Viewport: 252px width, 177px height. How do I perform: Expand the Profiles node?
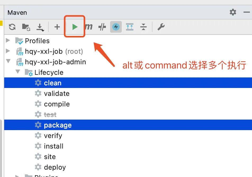pyautogui.click(x=8, y=40)
